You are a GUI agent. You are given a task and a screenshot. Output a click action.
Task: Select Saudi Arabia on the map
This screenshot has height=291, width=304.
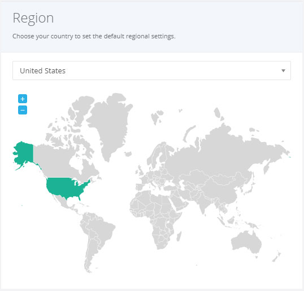[179, 201]
